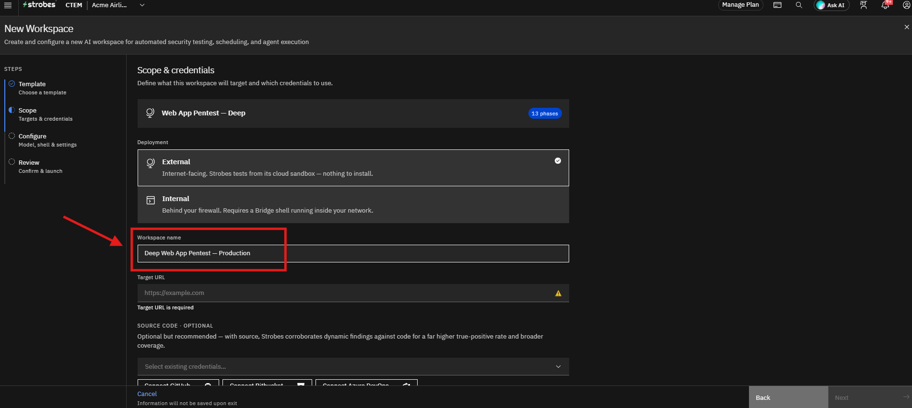Select the Internal deployment option

coord(353,205)
